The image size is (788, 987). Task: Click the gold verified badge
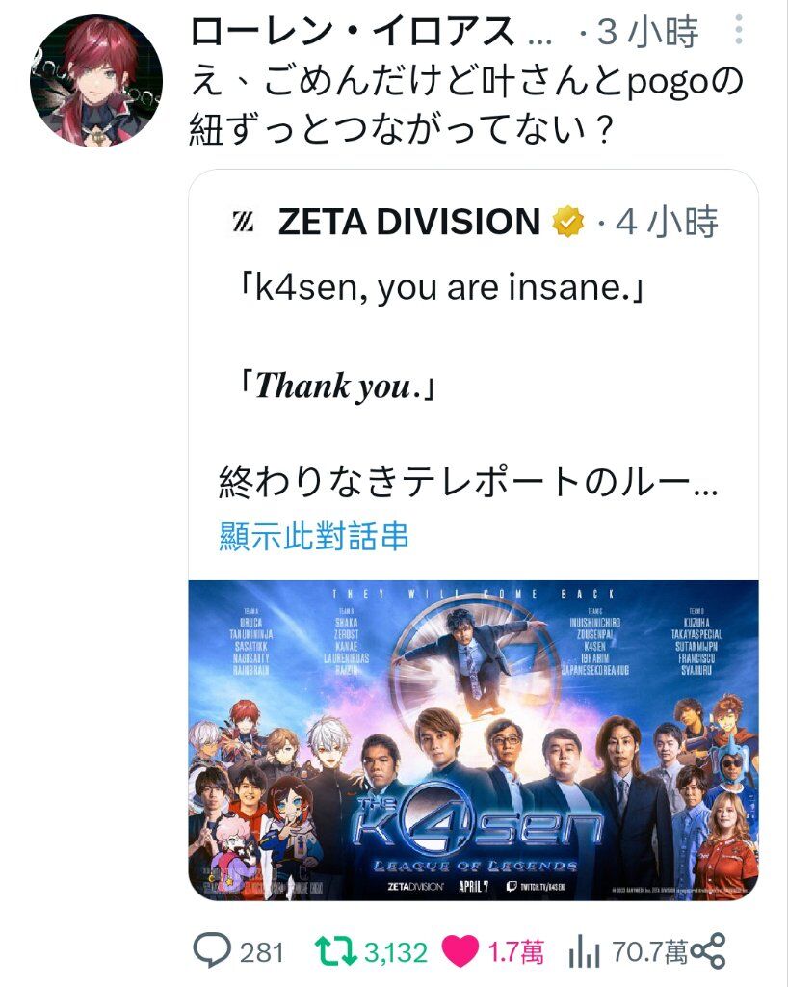568,223
